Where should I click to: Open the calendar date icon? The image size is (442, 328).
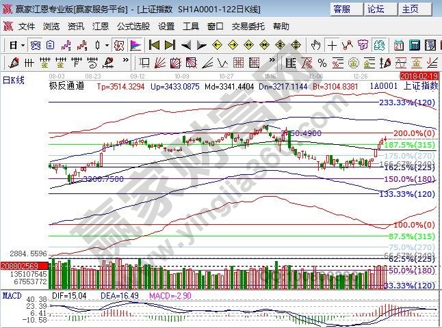[397, 45]
